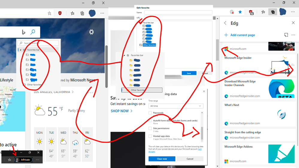The image size is (299, 168).
Task: Click tracking prevention cookie icon in right toolbar
Action: point(232,12)
